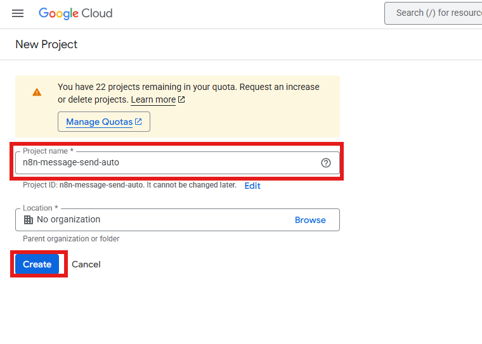The width and height of the screenshot is (482, 344).
Task: Open the Learn more link
Action: pos(153,99)
